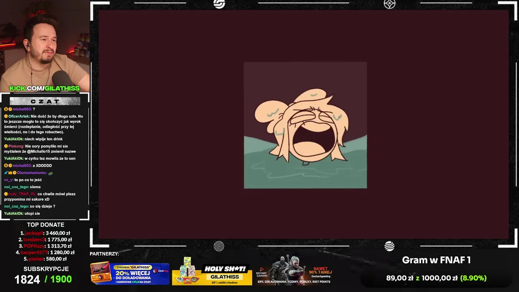Screen dimensions: 519x292
Task: Click the PARTNERZY label
Action: (x=104, y=254)
